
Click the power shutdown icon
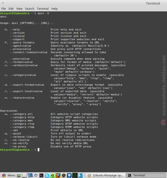point(36,175)
